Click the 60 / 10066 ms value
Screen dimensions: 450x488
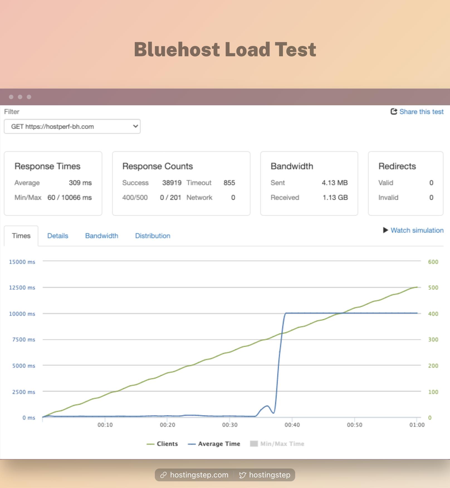(x=70, y=197)
